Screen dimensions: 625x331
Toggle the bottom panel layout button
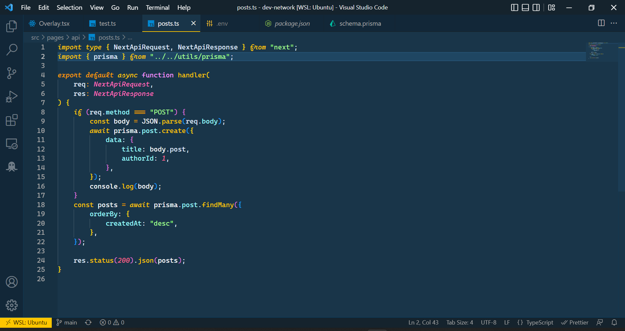point(525,7)
